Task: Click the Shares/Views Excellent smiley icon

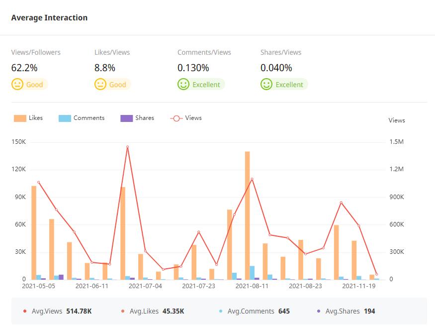Action: point(266,85)
